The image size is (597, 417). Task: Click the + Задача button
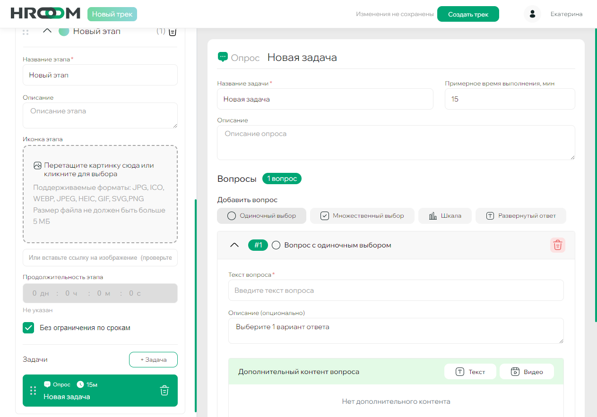coord(153,359)
